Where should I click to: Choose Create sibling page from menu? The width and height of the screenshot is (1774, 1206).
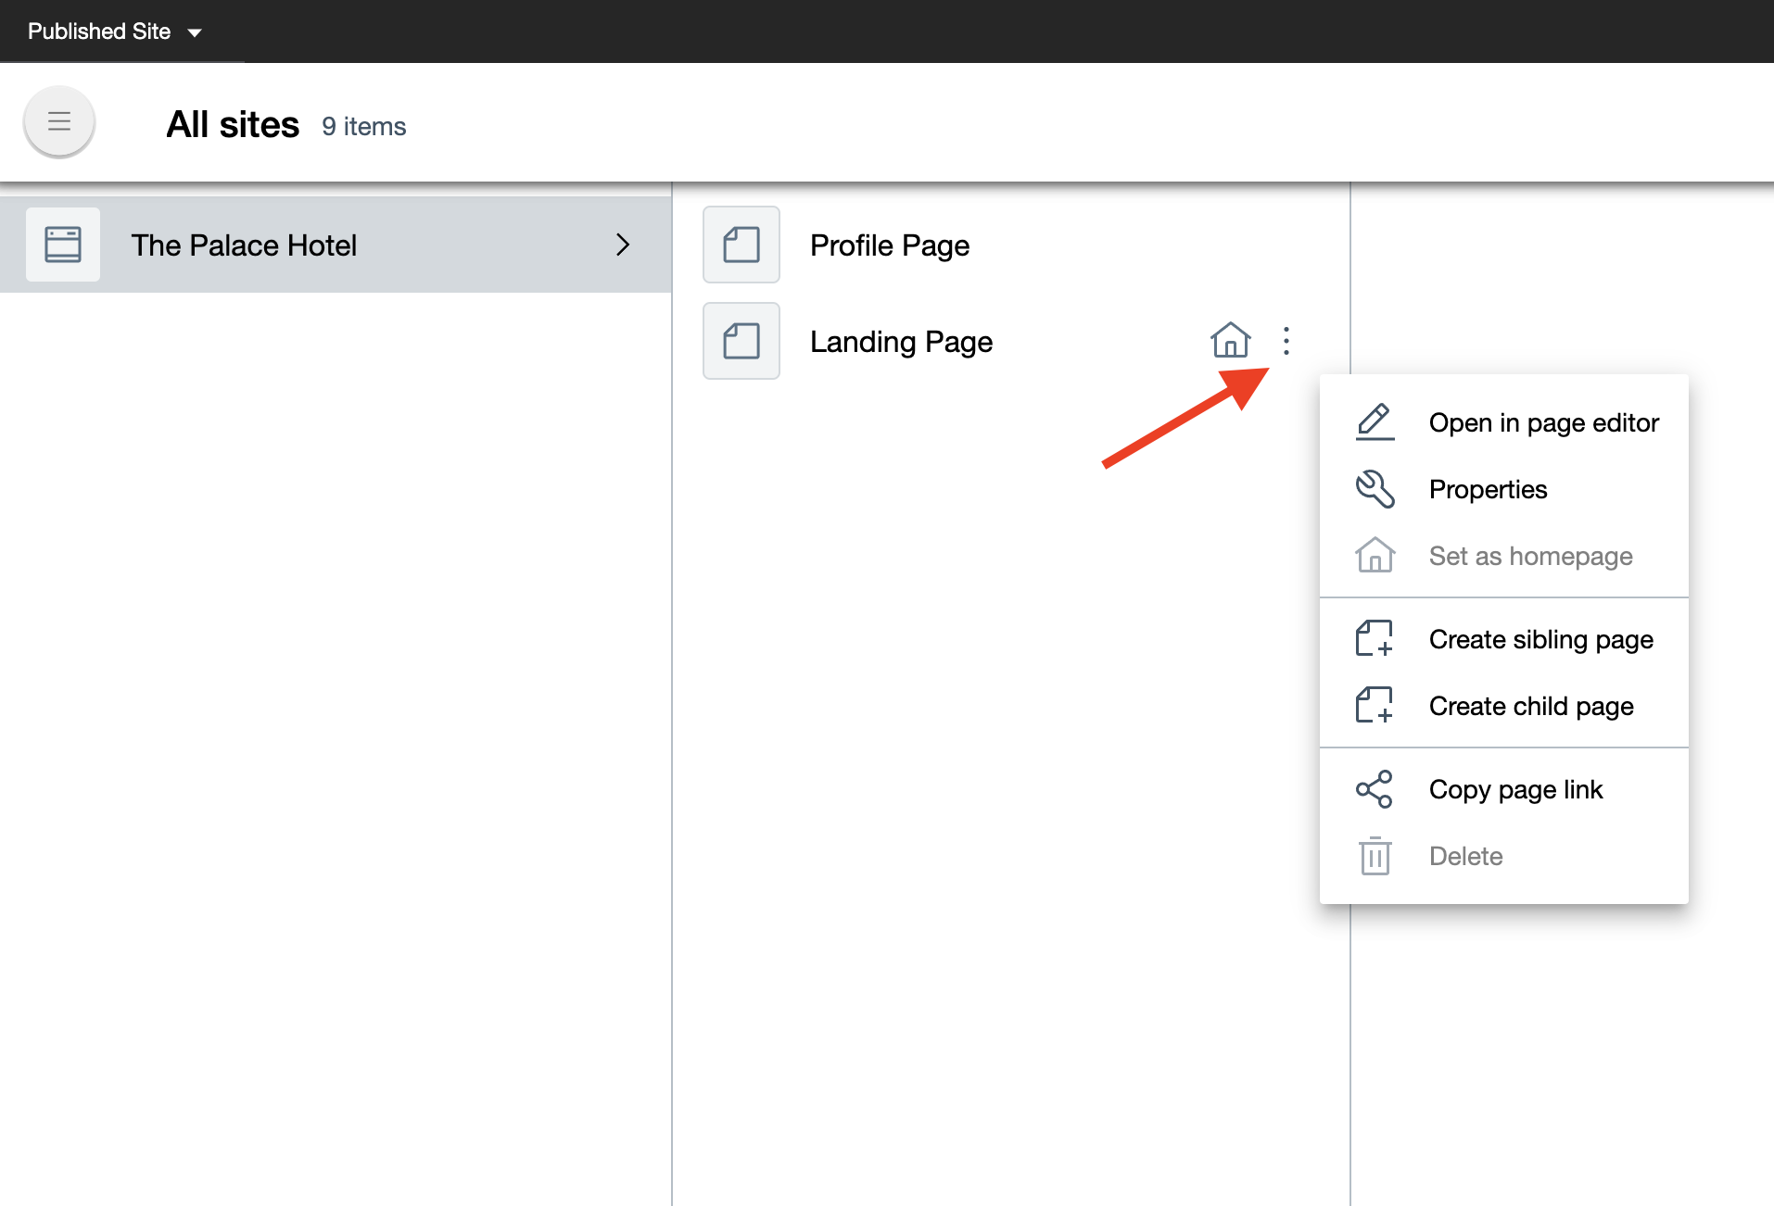coord(1540,639)
